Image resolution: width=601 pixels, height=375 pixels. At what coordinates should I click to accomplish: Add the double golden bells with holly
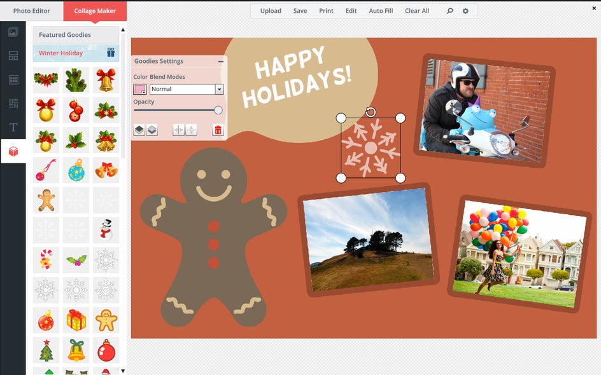pyautogui.click(x=106, y=140)
